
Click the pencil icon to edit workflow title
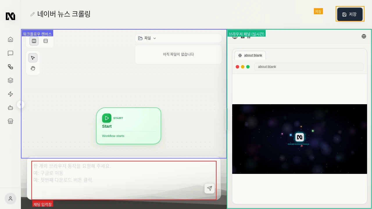(x=33, y=14)
